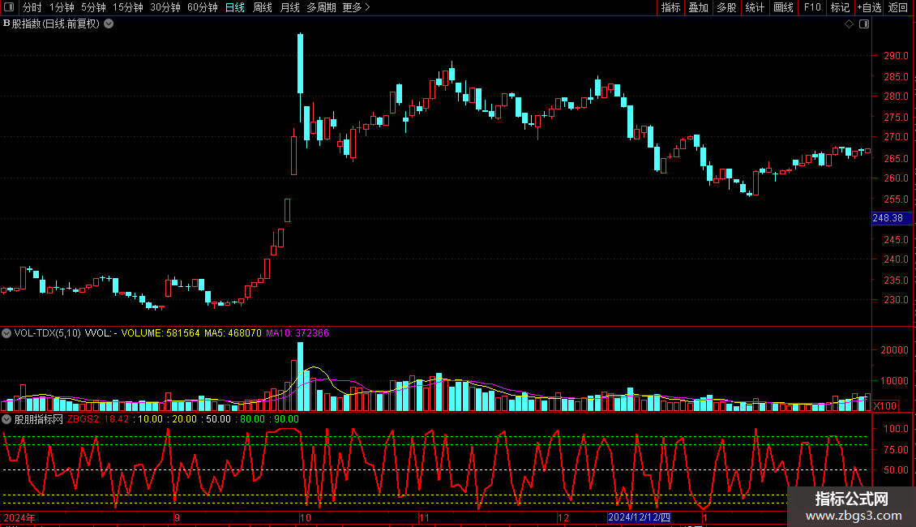Screen dimensions: 916x527
Task: Click the 股朋指标网 indicator name
Action: [39, 419]
